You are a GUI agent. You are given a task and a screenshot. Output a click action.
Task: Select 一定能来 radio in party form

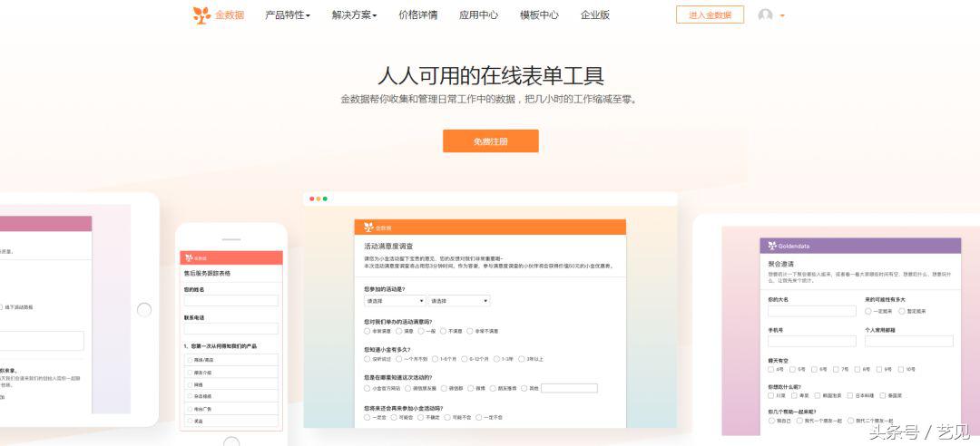[868, 311]
